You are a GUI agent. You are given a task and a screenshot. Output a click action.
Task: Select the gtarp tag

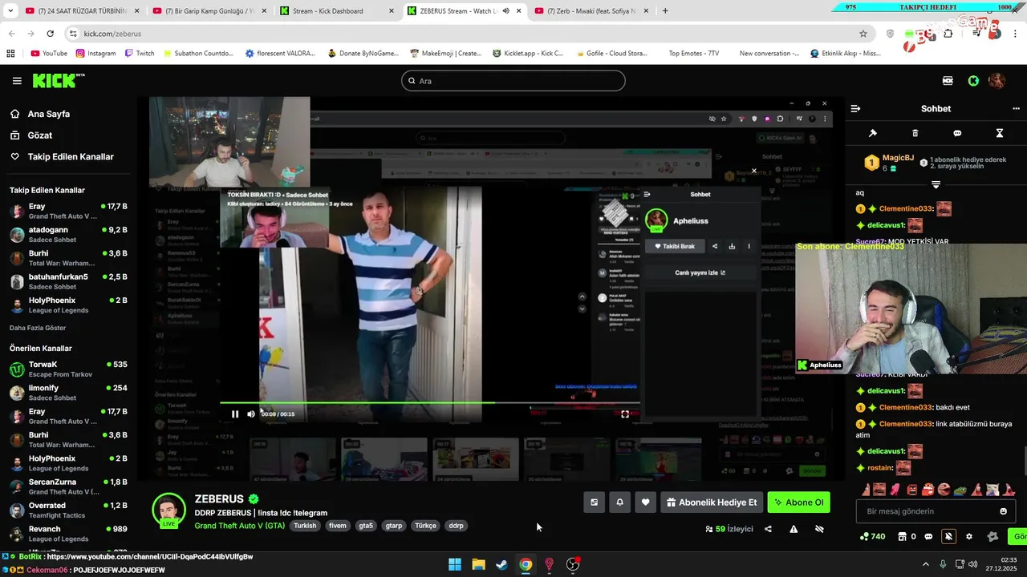pos(394,526)
